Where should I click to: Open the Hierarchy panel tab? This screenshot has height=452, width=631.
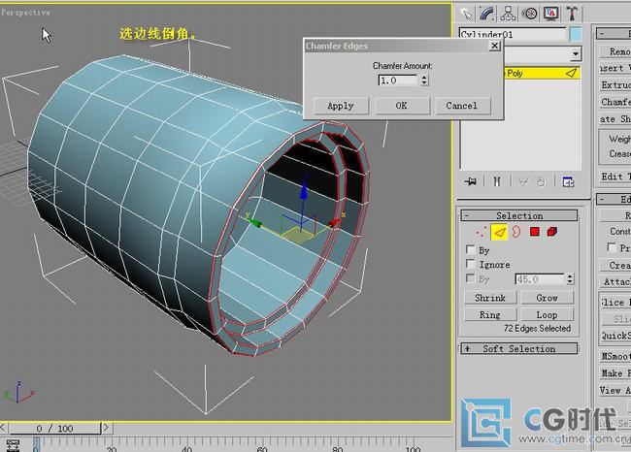tap(509, 15)
